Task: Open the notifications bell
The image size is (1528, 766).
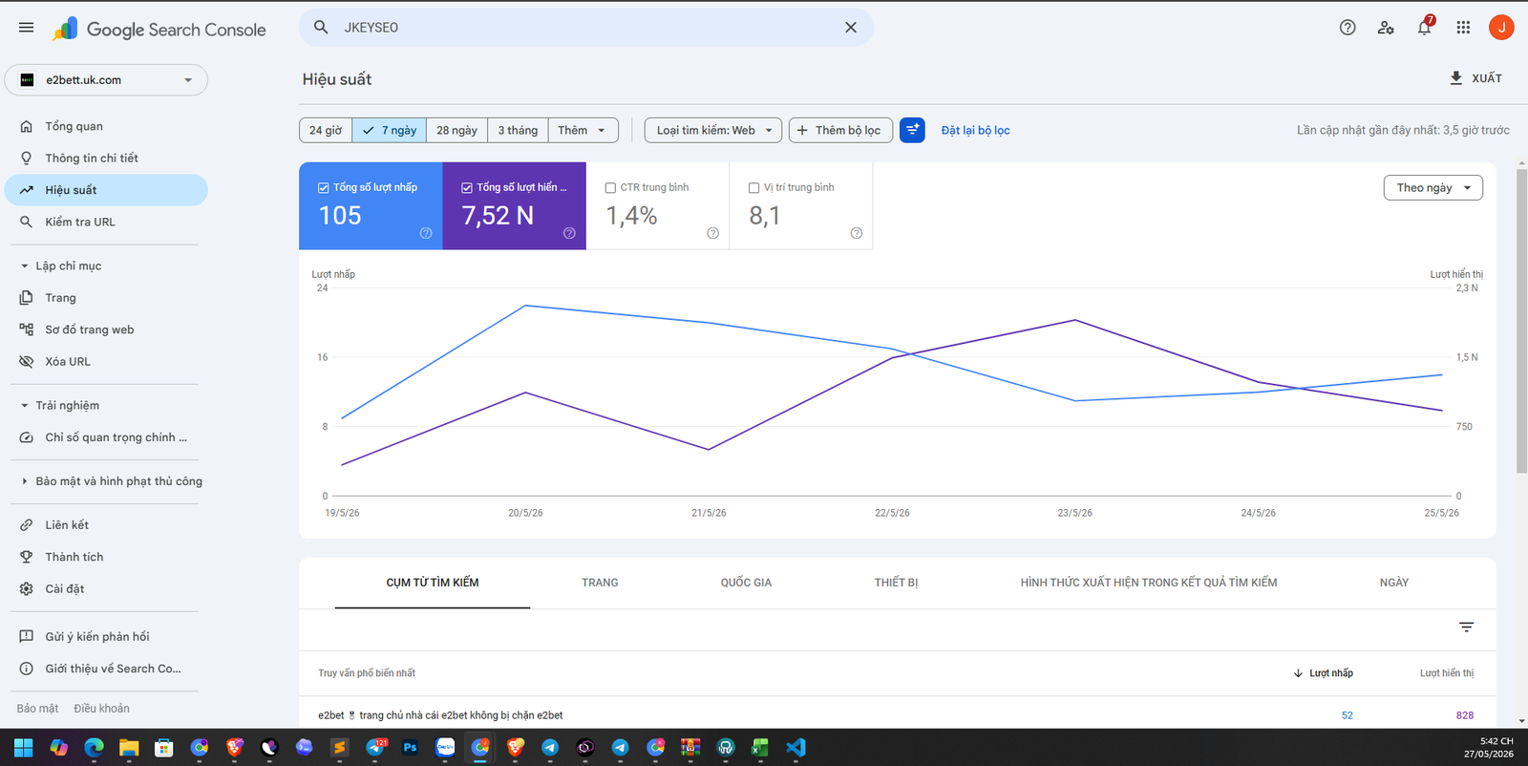Action: [1424, 28]
